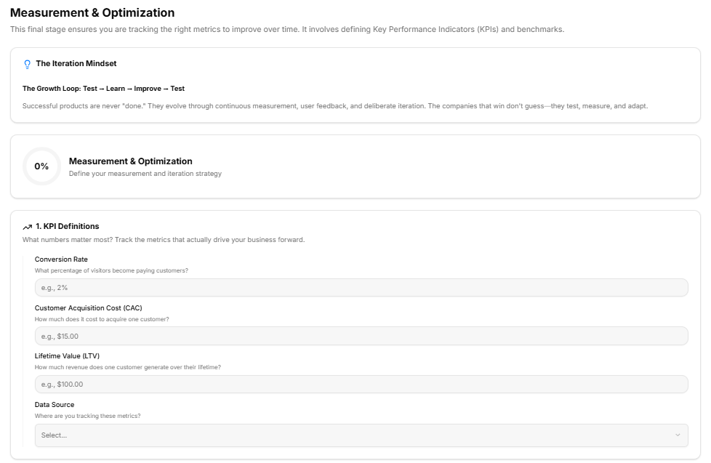Click the trending arrow icon beside KPI Definitions
Screen dimensions: 711x463
pyautogui.click(x=27, y=227)
